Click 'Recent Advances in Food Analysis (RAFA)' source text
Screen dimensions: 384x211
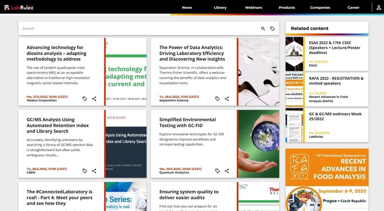tap(328, 99)
